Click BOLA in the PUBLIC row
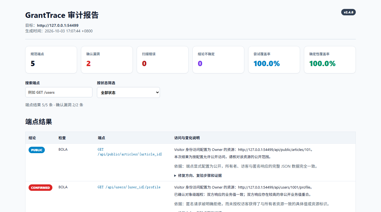The height and width of the screenshot is (212, 381). [63, 150]
